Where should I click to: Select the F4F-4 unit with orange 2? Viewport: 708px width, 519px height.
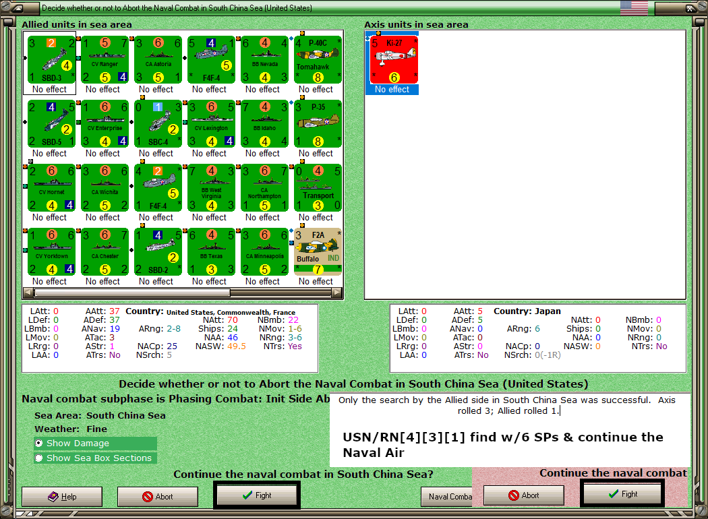coord(158,188)
